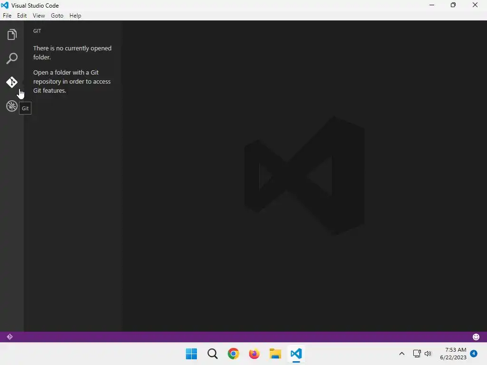Click the network icon in system tray

tap(417, 354)
